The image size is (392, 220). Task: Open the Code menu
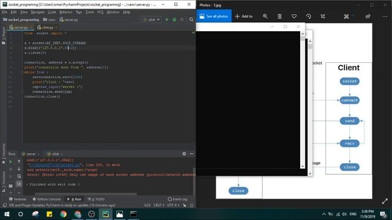[x=51, y=12]
